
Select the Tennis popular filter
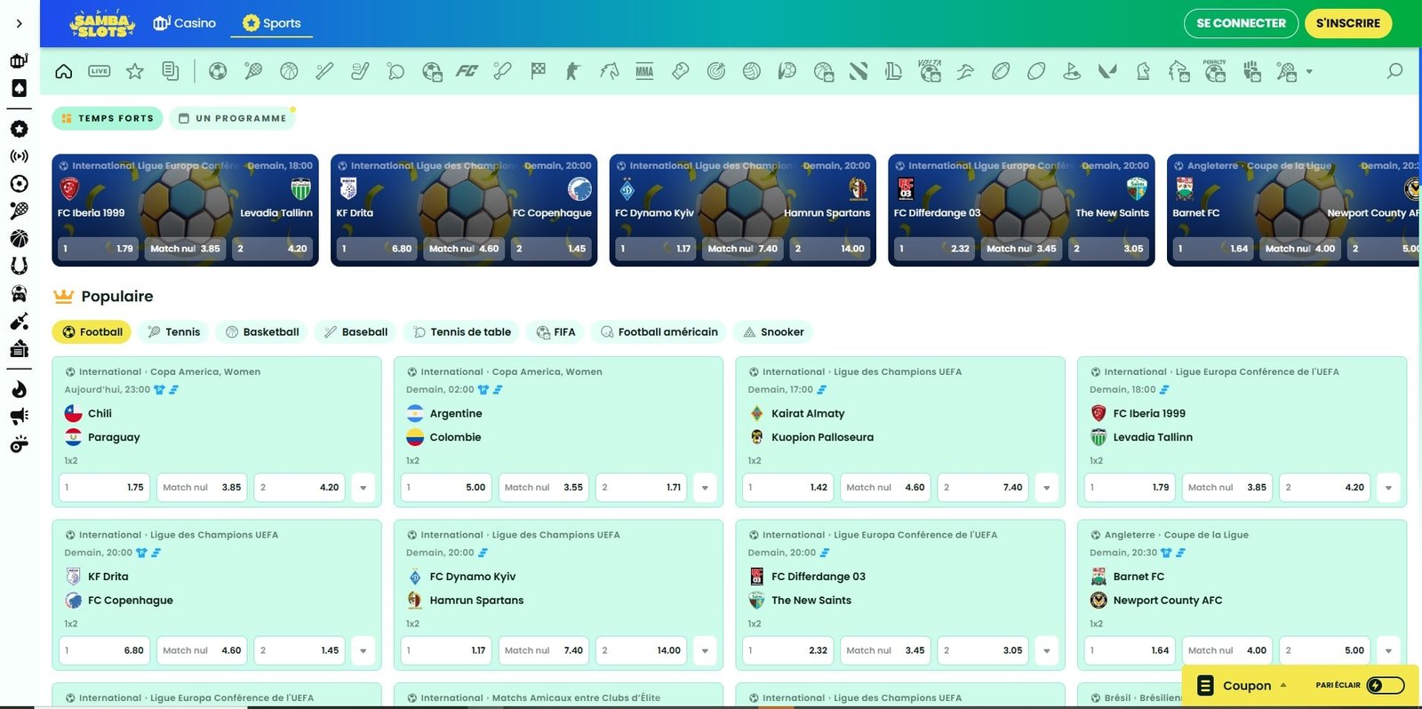click(173, 332)
